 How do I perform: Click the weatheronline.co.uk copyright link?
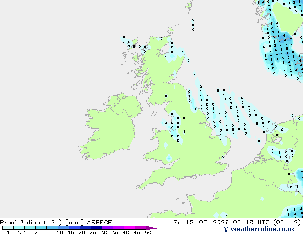pos(259,229)
